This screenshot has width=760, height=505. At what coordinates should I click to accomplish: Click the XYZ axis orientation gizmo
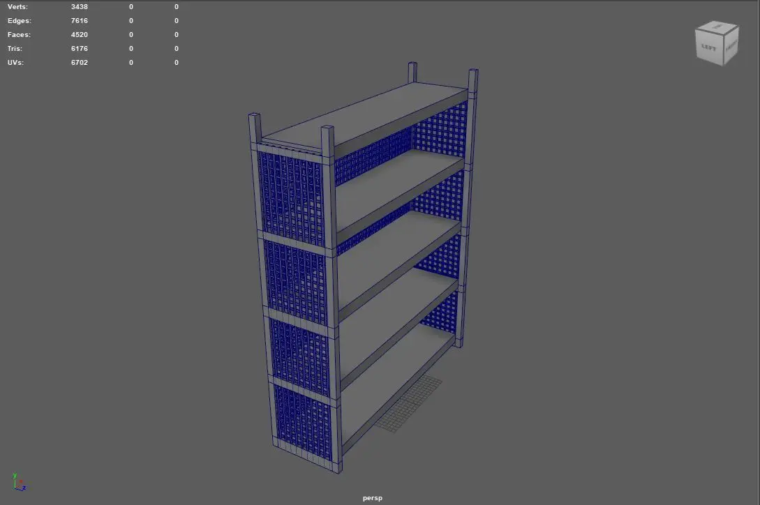(19, 482)
